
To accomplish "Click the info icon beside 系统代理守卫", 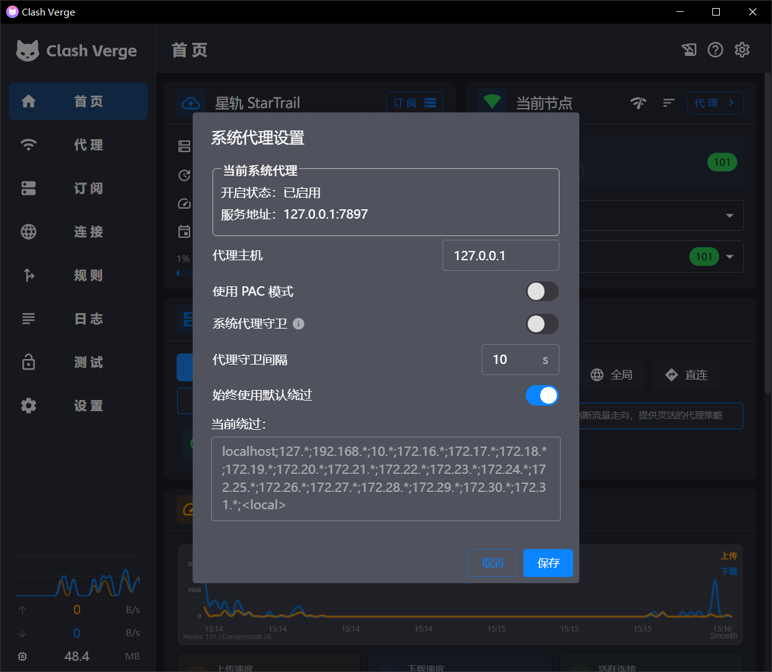I will [x=298, y=324].
